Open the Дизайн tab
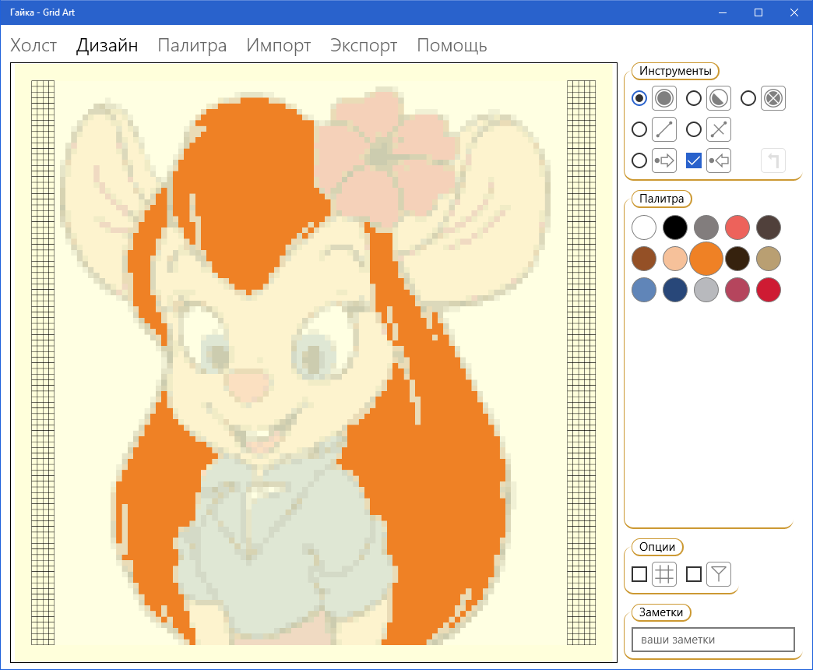The height and width of the screenshot is (670, 813). pyautogui.click(x=107, y=46)
